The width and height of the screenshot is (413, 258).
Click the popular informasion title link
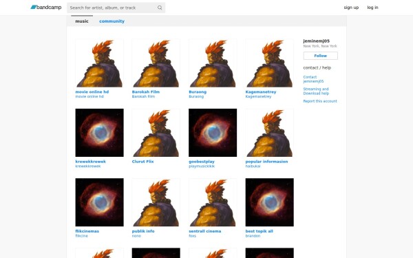point(266,162)
